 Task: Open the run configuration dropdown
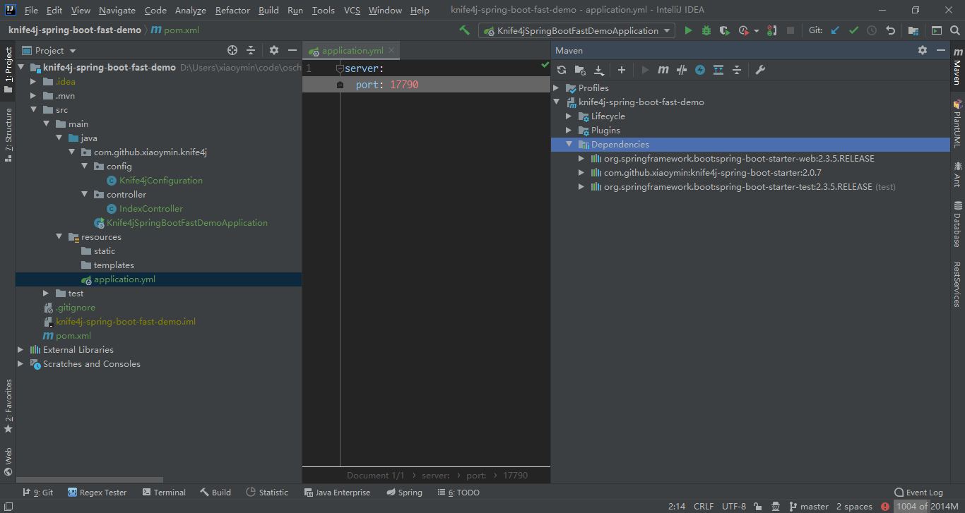(577, 30)
